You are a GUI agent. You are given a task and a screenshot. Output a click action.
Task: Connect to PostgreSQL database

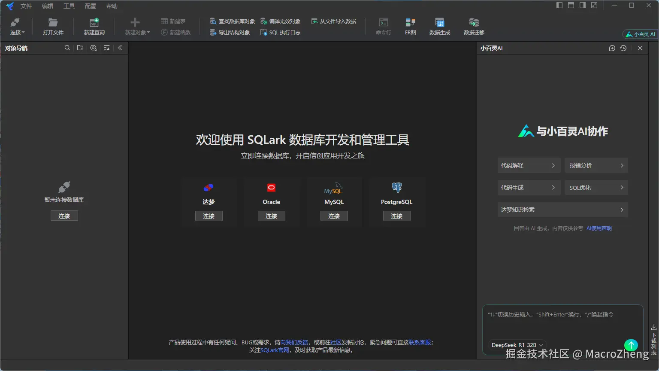click(x=397, y=216)
